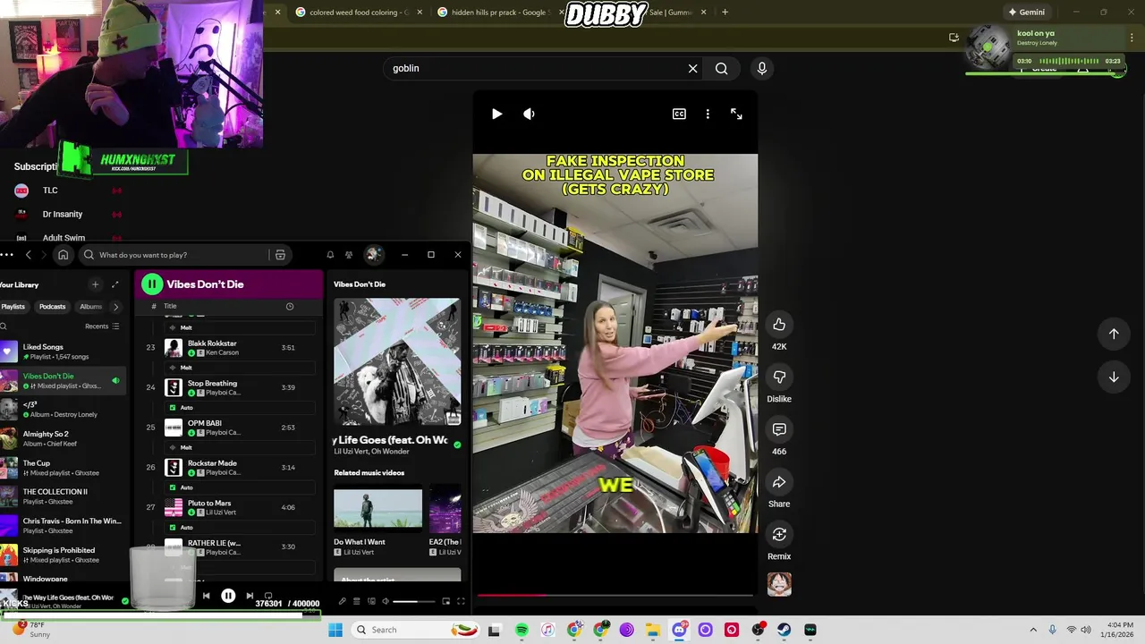The image size is (1145, 644).
Task: Go to Spotify Home
Action: click(x=63, y=255)
